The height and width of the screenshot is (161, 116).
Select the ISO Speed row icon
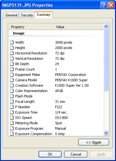coord(12,118)
